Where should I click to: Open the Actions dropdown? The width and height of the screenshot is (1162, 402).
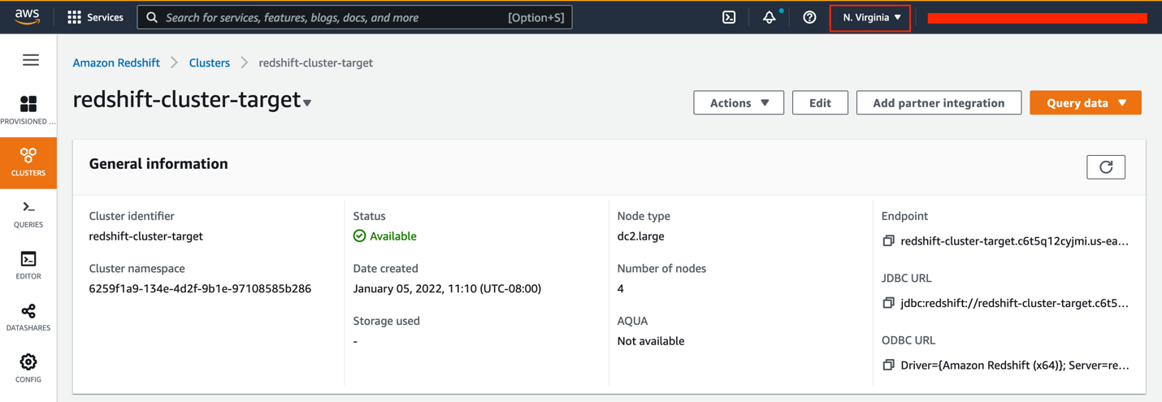(x=738, y=103)
